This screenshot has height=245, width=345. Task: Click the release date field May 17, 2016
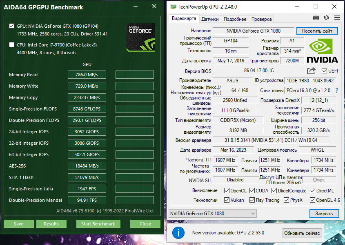231,61
